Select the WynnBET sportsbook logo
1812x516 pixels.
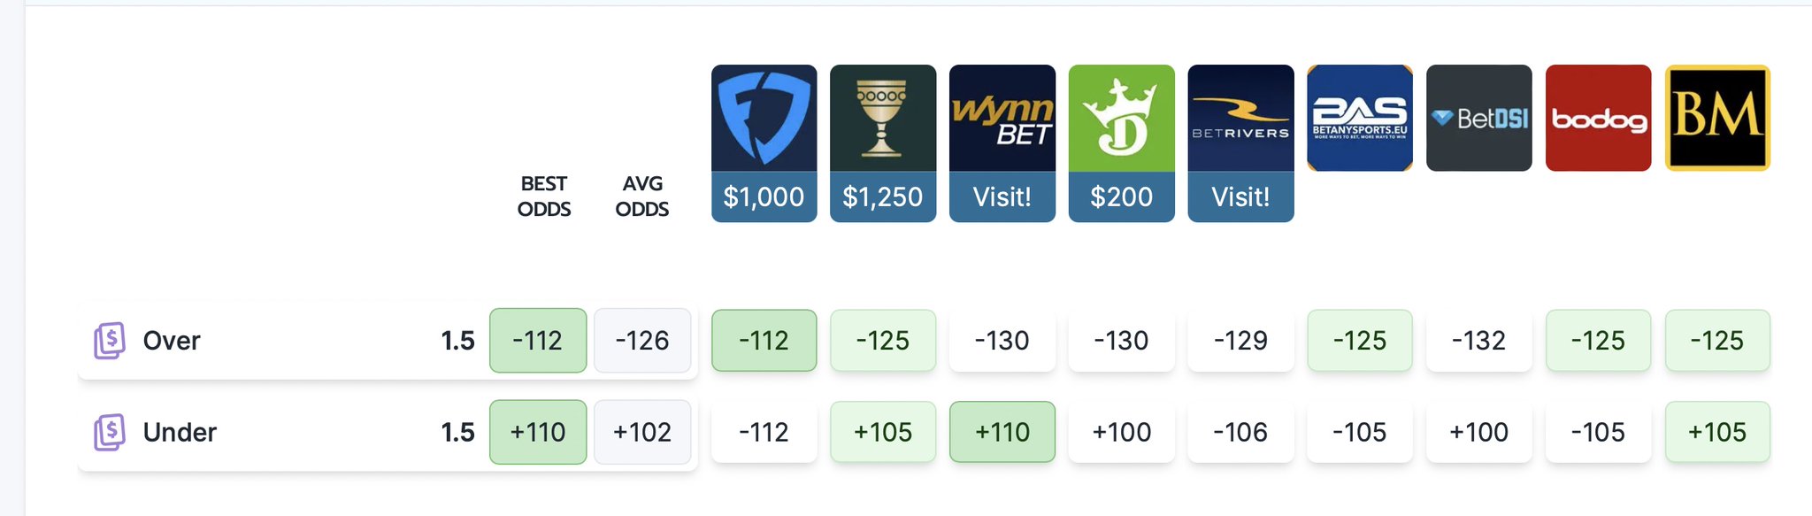(x=1002, y=118)
